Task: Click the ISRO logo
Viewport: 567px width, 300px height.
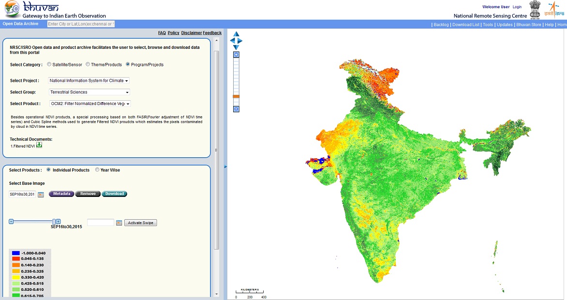Action: pyautogui.click(x=554, y=9)
